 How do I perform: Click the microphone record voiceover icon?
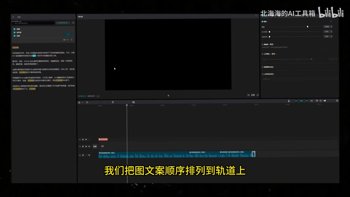(289, 101)
